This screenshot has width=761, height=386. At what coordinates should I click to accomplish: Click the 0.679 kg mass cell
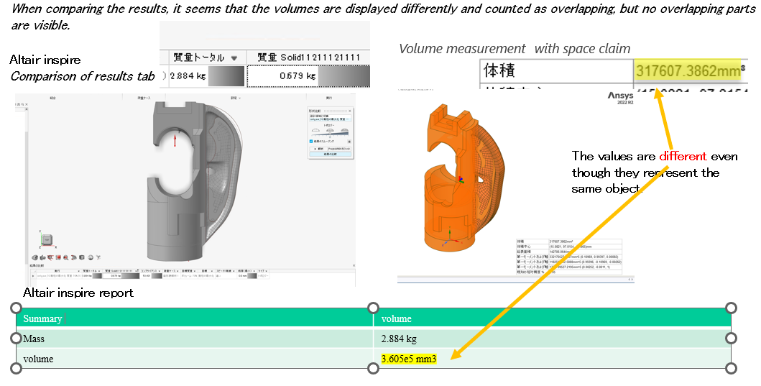[298, 76]
